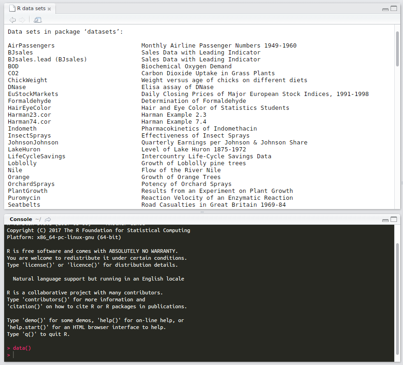403x365 pixels.
Task: Click the Harman74.cor dataset name
Action: click(x=29, y=122)
